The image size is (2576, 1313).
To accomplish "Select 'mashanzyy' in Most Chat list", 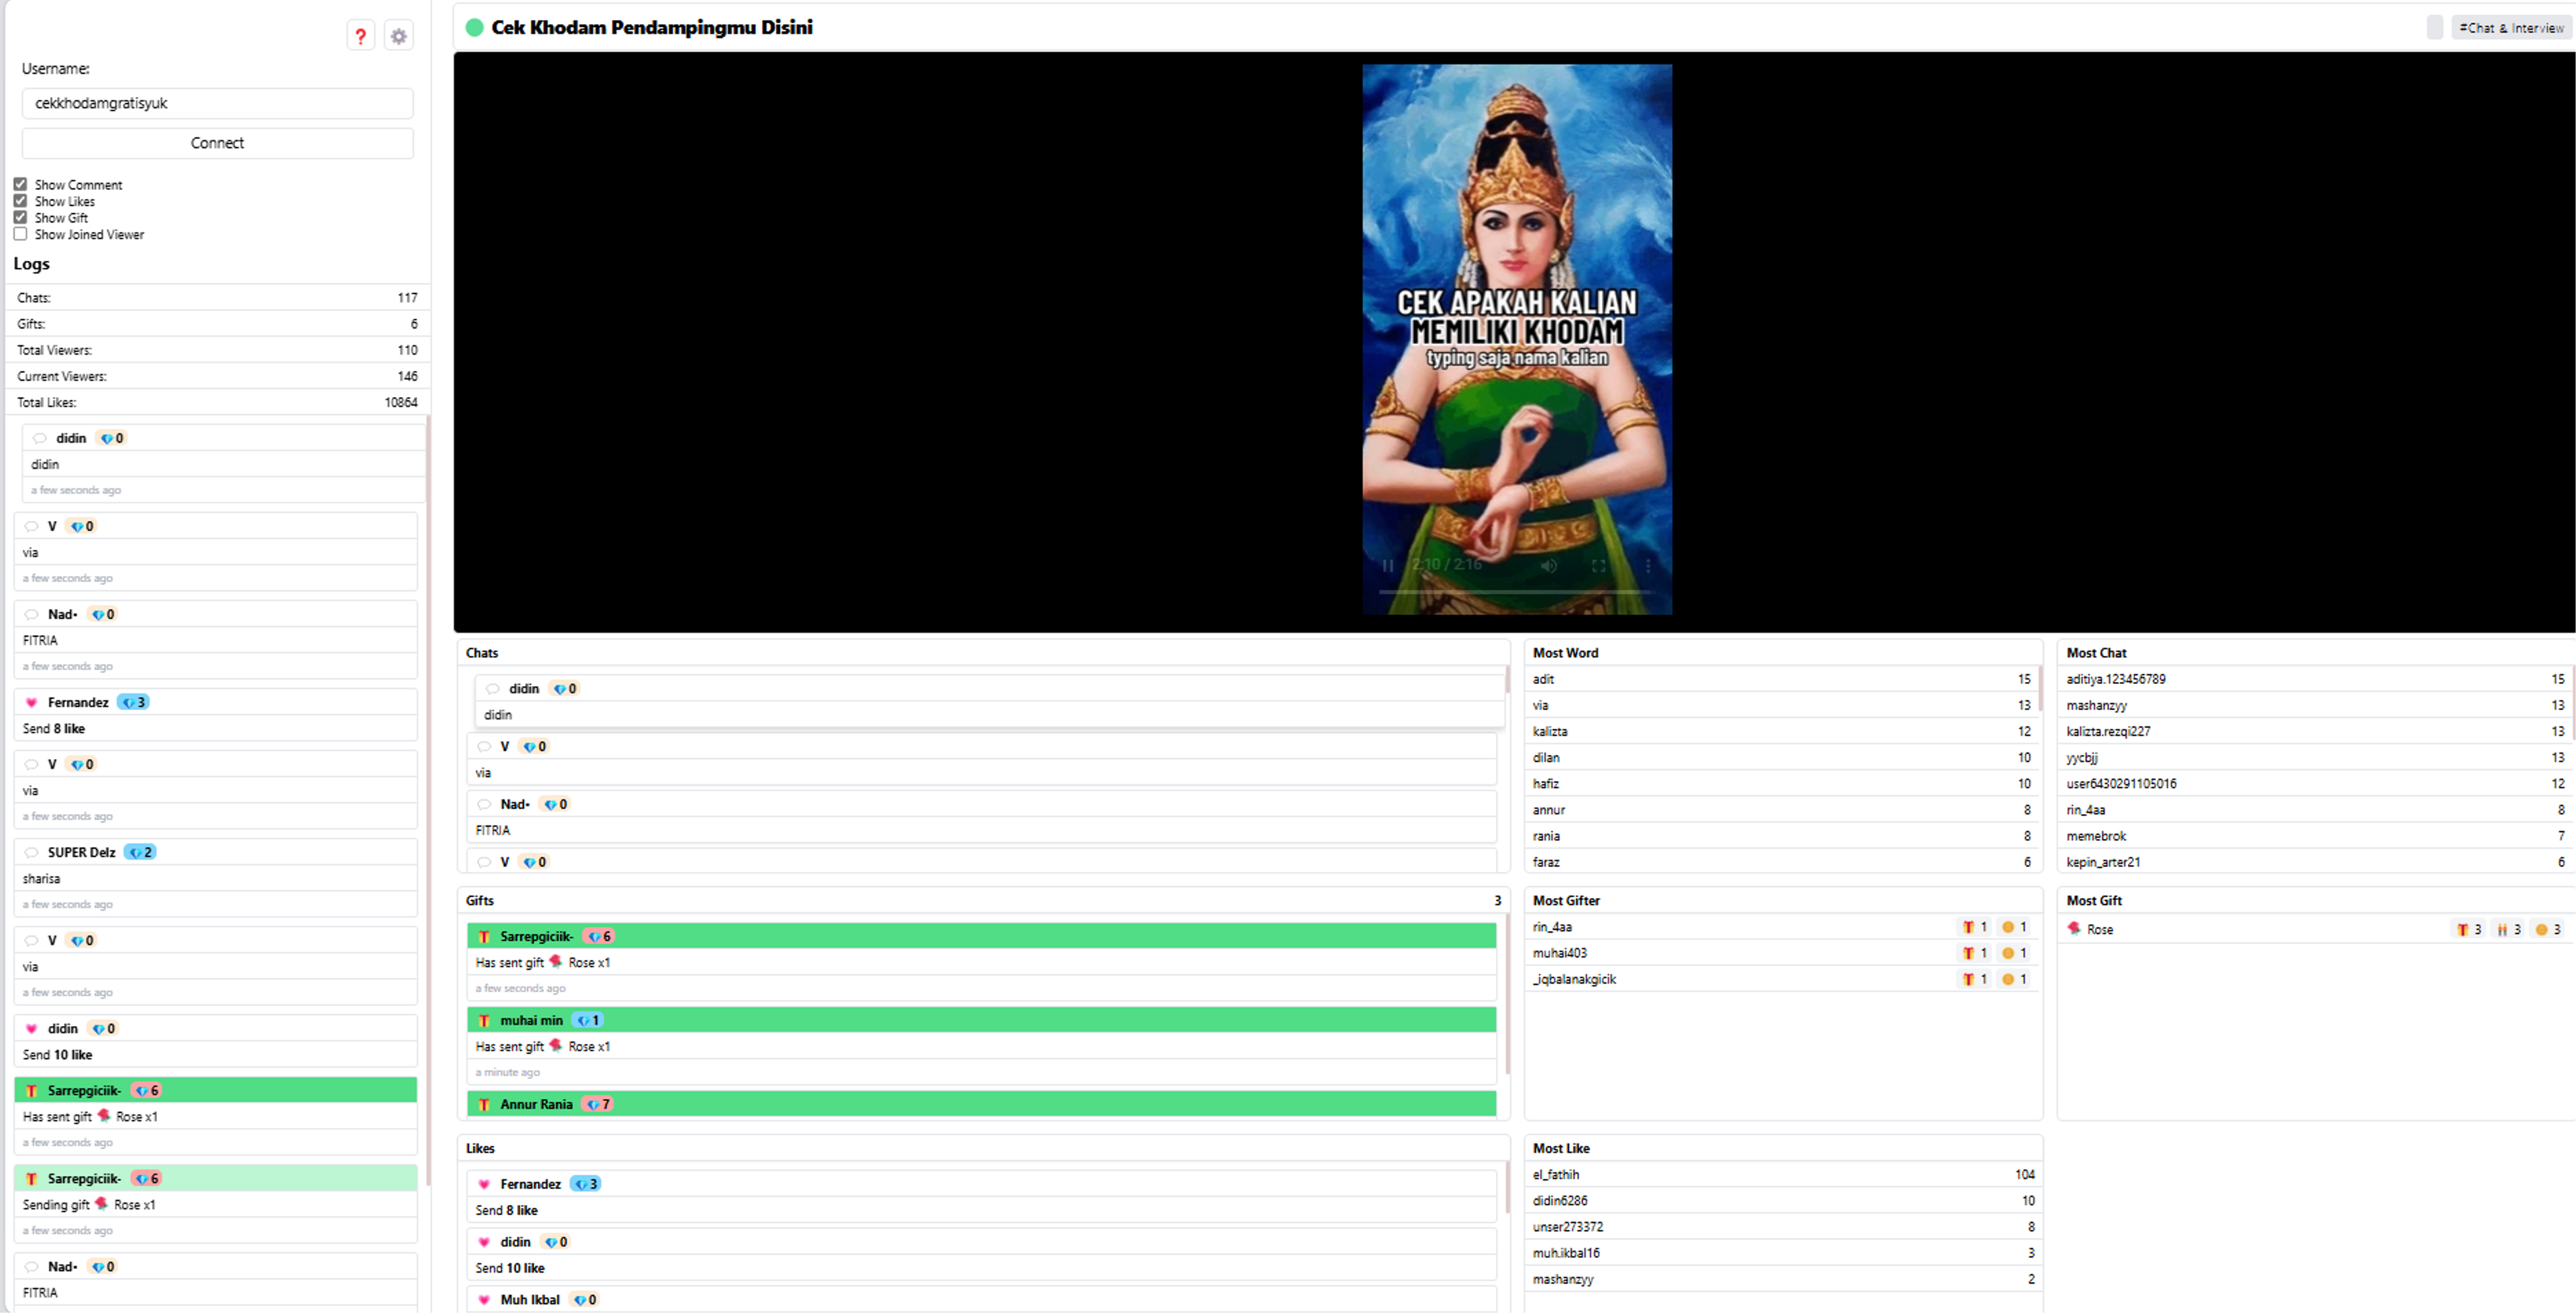I will coord(2096,705).
